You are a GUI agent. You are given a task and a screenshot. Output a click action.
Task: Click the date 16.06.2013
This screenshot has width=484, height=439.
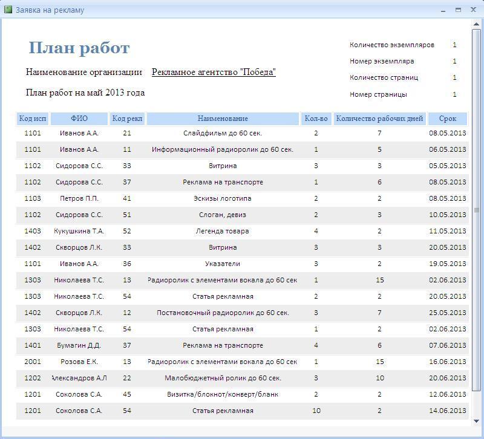coord(448,362)
